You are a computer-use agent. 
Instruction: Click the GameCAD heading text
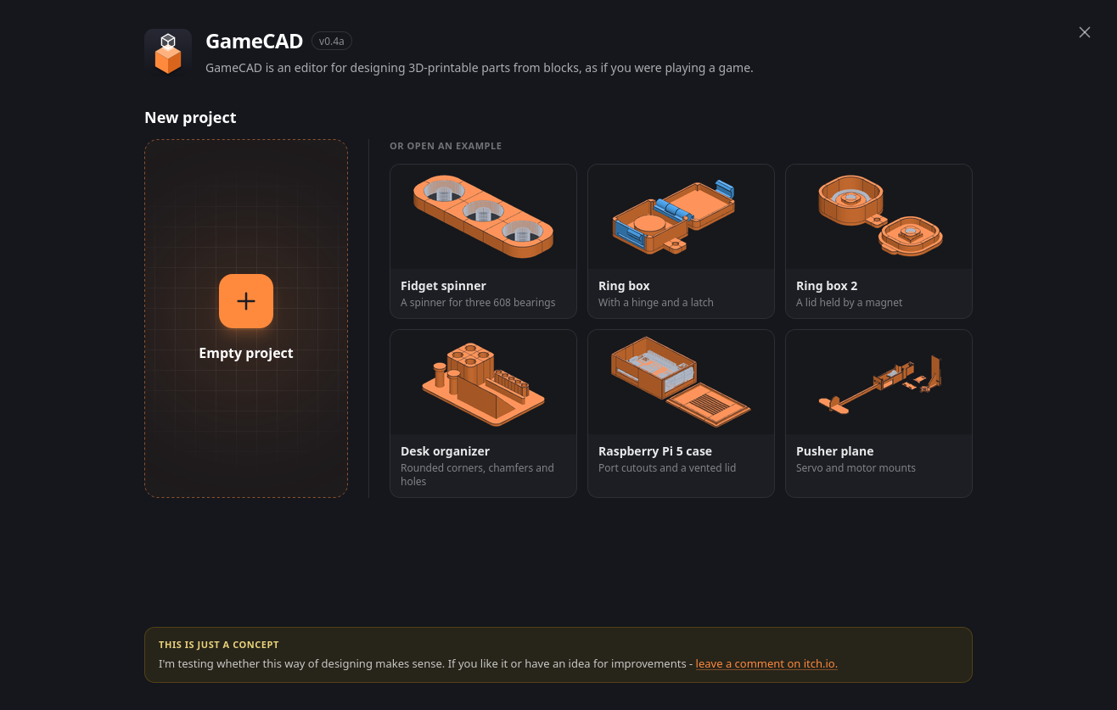click(254, 41)
